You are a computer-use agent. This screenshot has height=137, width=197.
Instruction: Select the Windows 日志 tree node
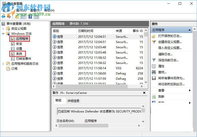(x=21, y=33)
